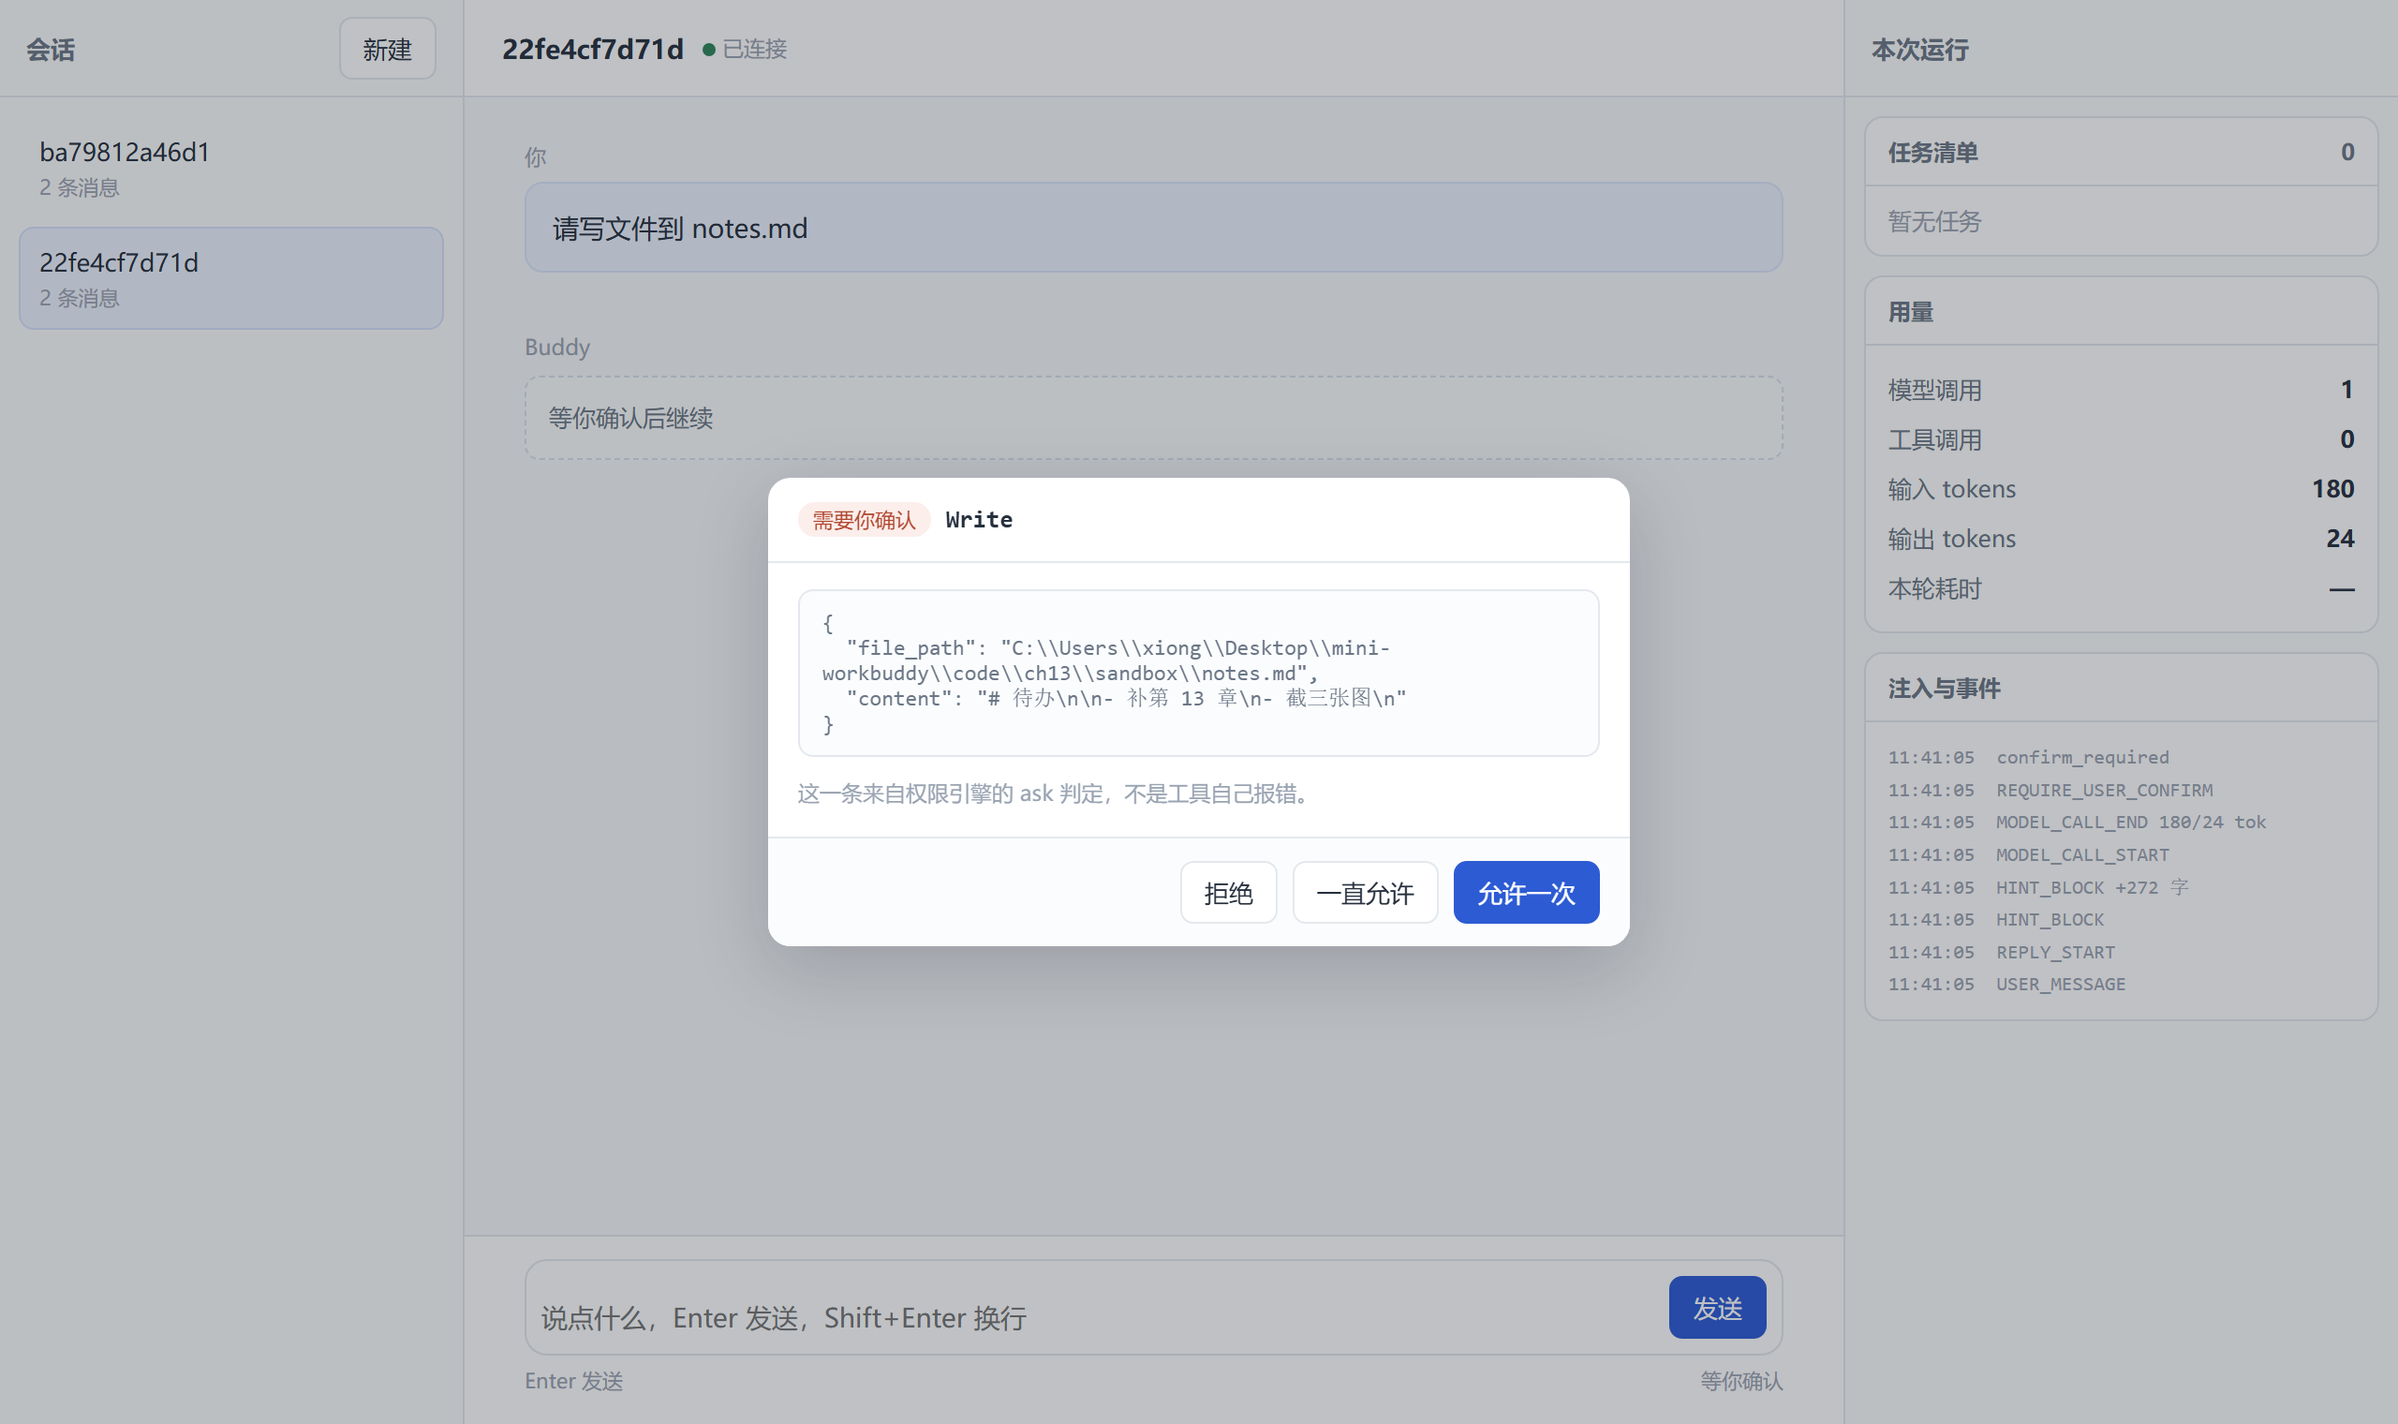Click the Buddy sender label
Viewport: 2398px width, 1424px height.
pos(557,347)
